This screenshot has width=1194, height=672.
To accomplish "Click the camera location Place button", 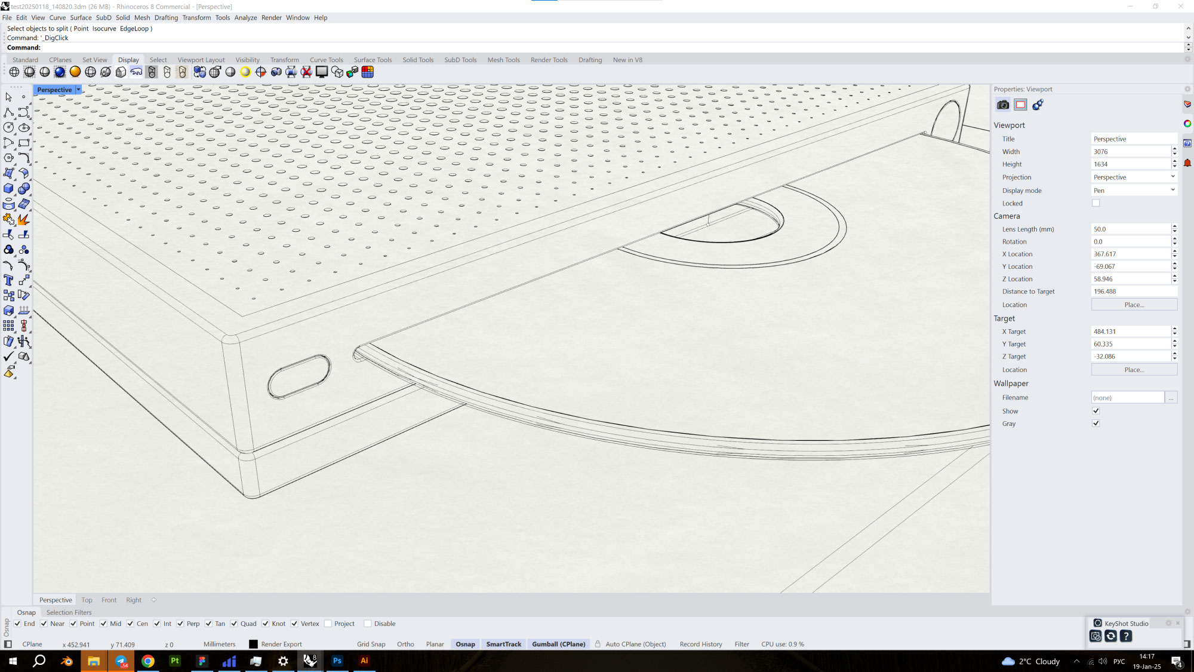I will point(1134,305).
